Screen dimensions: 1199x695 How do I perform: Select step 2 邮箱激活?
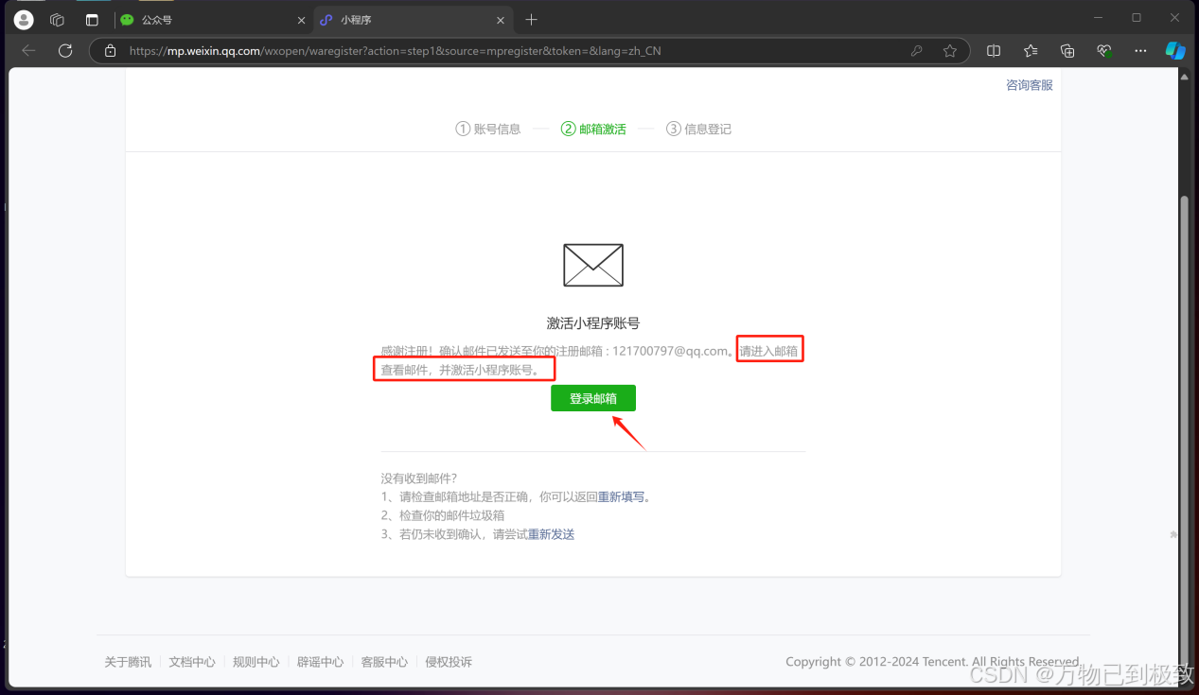pyautogui.click(x=593, y=129)
